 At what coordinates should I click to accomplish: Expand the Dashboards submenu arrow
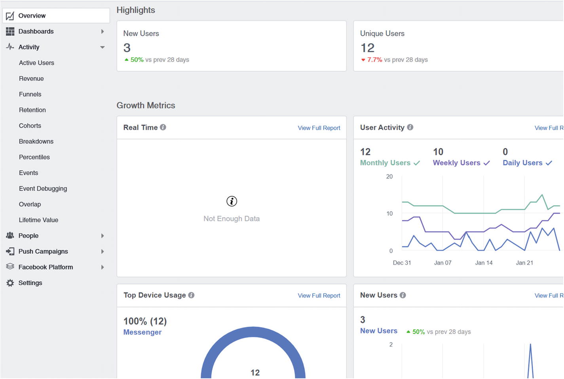[103, 31]
